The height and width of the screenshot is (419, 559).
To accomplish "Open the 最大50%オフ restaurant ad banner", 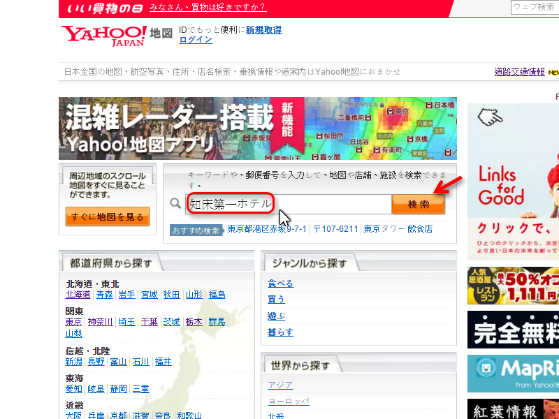I will coord(514,286).
